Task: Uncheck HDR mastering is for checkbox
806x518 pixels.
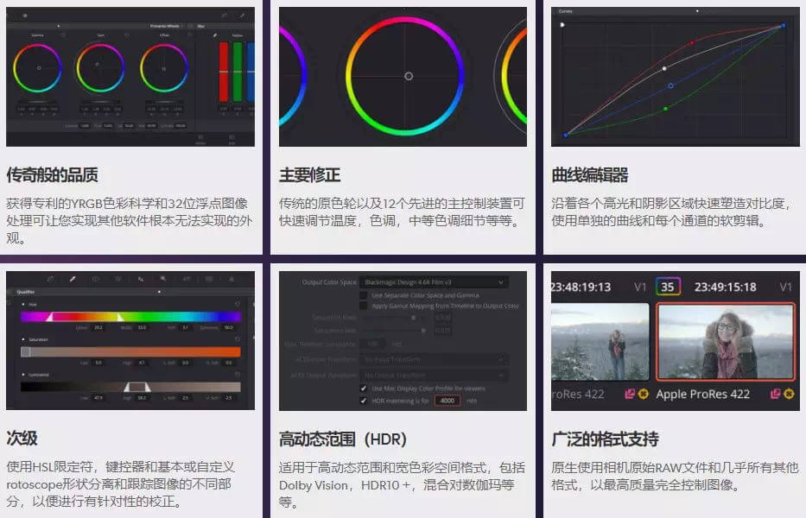Action: pos(364,401)
